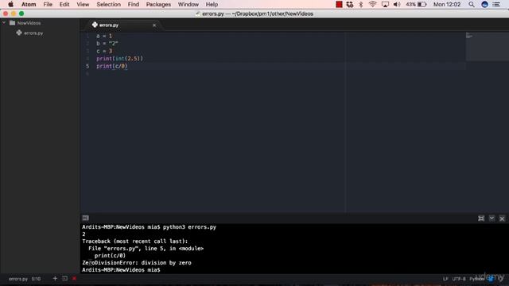Click the ZeroDivisionError message in terminal
Screen dimensions: 509x286
coord(137,263)
